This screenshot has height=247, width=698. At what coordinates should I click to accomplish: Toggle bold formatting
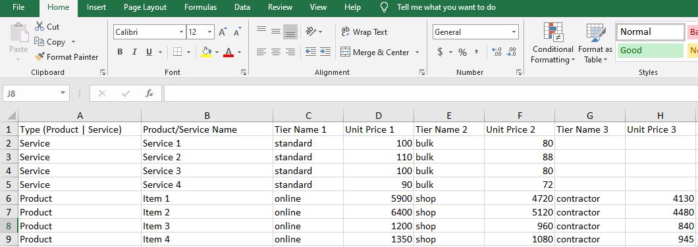[x=120, y=52]
